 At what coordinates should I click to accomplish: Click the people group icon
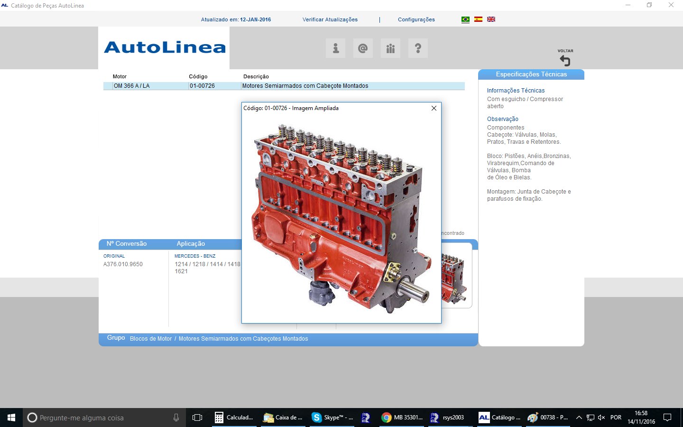[390, 48]
